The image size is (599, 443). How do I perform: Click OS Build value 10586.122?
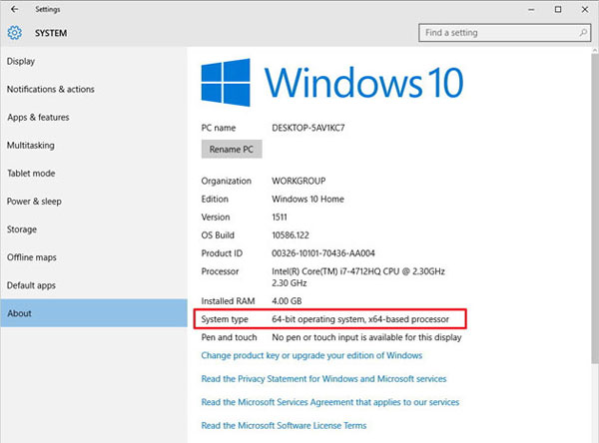coord(291,235)
